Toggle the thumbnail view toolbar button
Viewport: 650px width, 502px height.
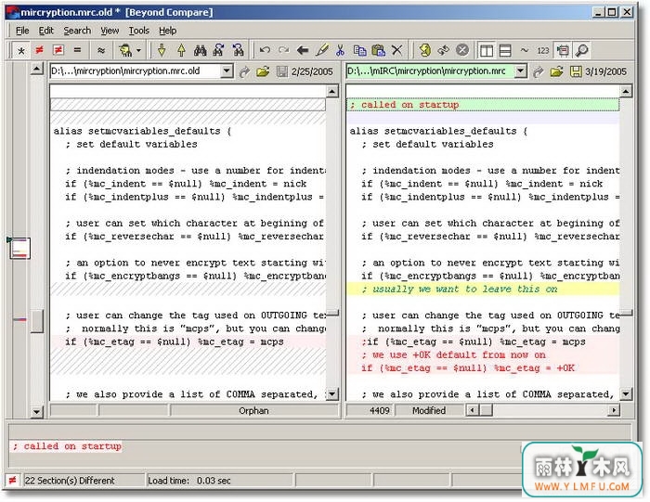[x=563, y=50]
